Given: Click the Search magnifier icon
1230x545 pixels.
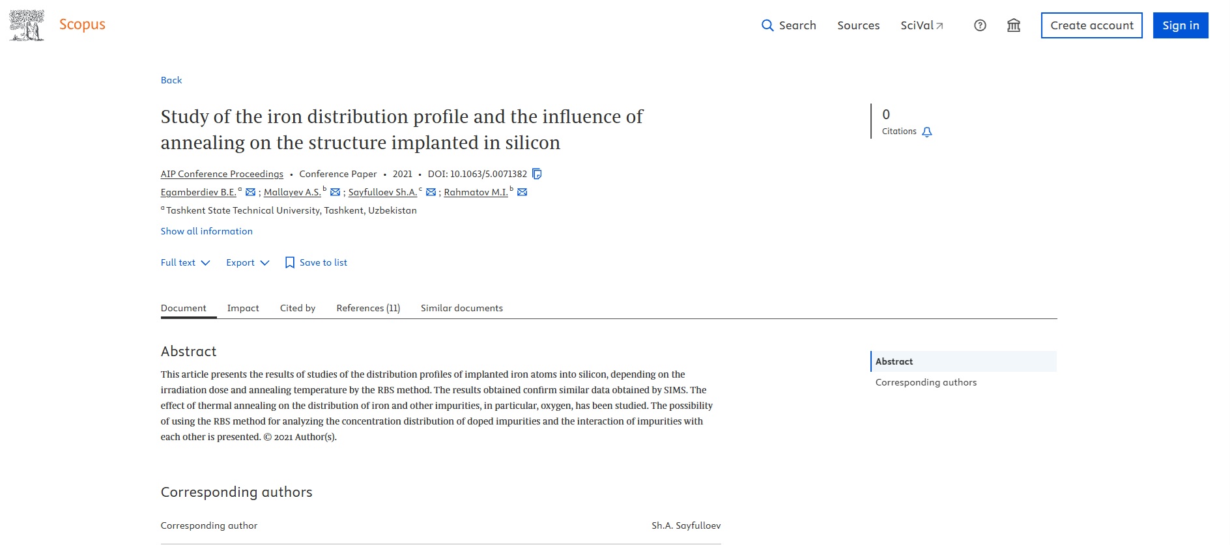Looking at the screenshot, I should pyautogui.click(x=767, y=25).
